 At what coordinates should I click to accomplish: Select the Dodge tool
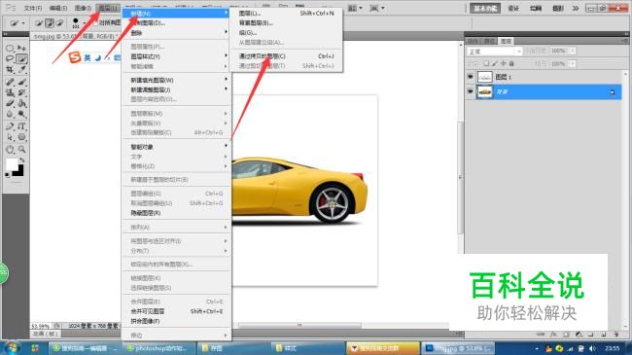coord(21,114)
